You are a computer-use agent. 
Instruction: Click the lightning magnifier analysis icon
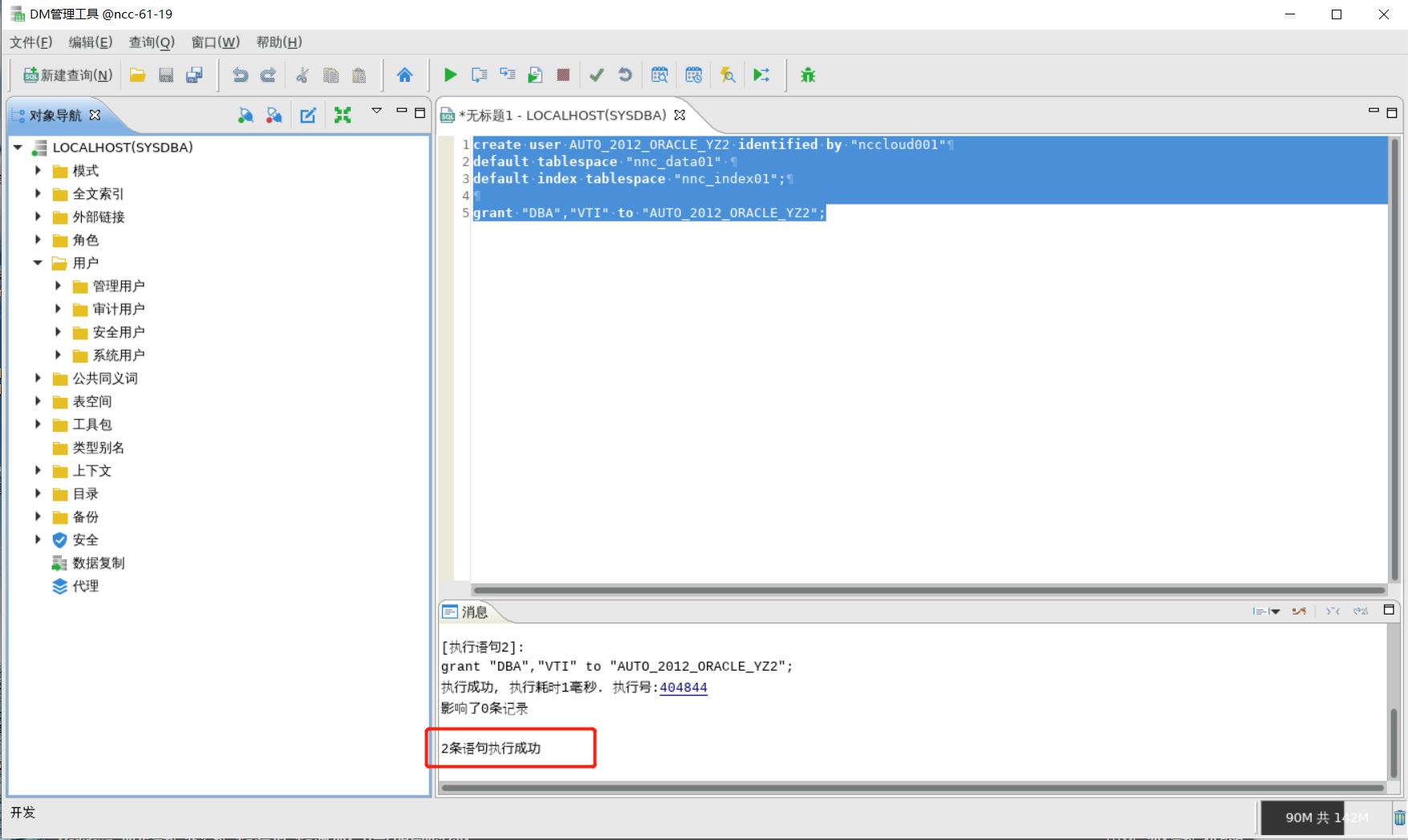click(x=728, y=75)
